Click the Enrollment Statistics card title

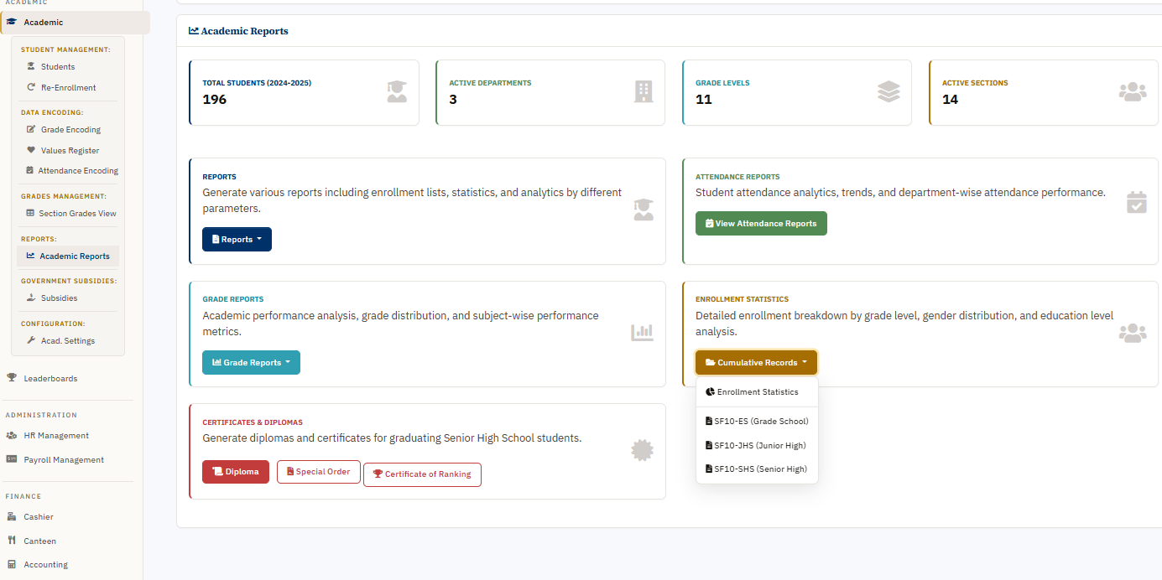pos(742,299)
